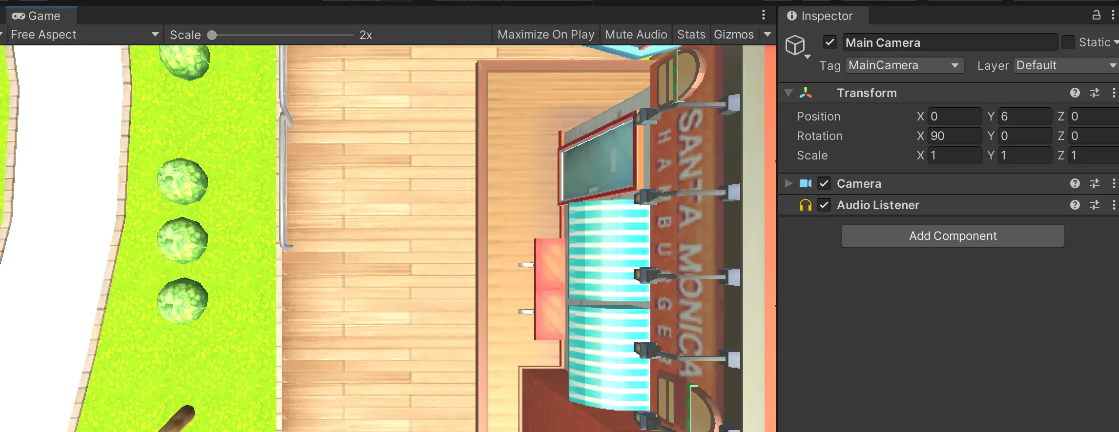Open the Tag dropdown showing MainCamera
Image resolution: width=1119 pixels, height=432 pixels.
click(x=904, y=65)
